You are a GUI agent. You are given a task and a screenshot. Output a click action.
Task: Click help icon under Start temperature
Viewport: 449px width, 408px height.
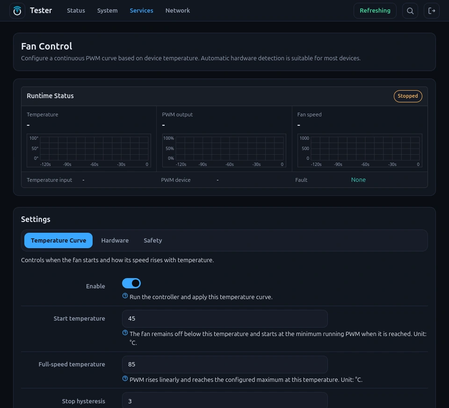pos(125,333)
